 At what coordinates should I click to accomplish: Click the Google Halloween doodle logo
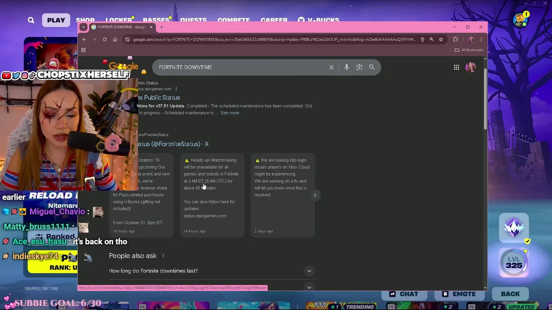tap(123, 66)
